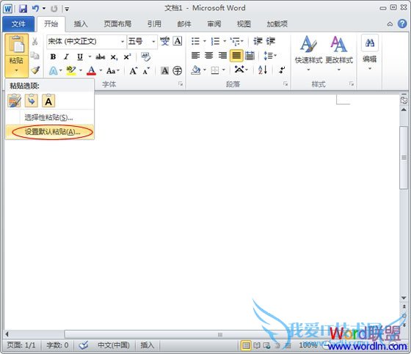
Task: Click 中文(中国) language indicator
Action: pos(114,345)
